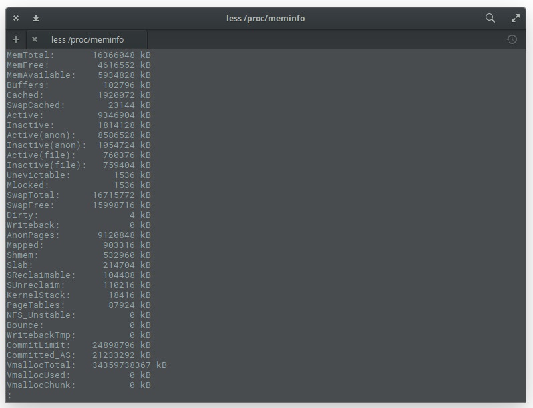
Task: Add a new terminal tab
Action: [x=16, y=39]
